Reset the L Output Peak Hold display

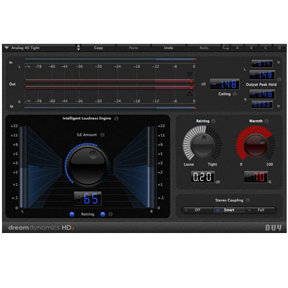coord(262,75)
